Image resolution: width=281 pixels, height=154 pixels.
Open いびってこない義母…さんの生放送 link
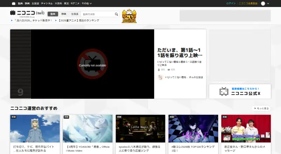point(184,77)
